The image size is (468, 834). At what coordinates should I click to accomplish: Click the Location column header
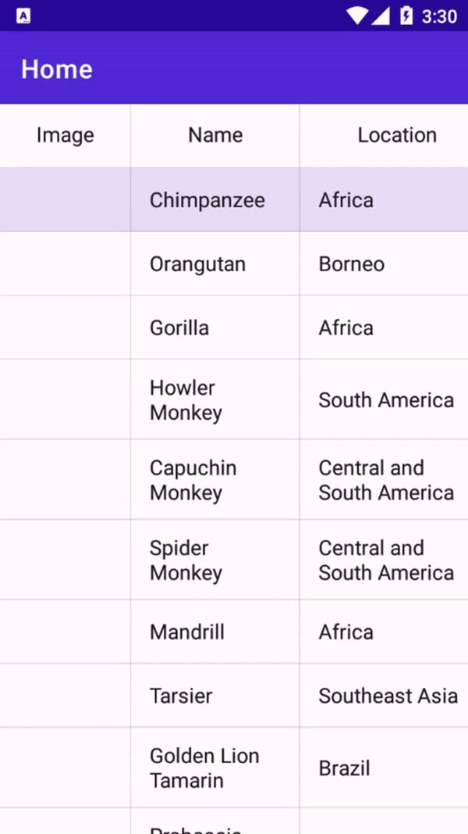[x=396, y=135]
